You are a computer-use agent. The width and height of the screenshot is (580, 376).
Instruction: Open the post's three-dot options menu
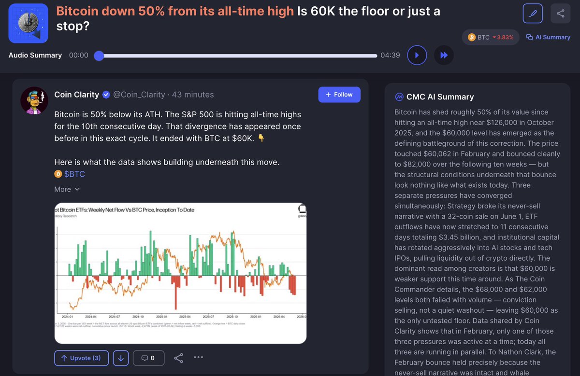pyautogui.click(x=199, y=357)
